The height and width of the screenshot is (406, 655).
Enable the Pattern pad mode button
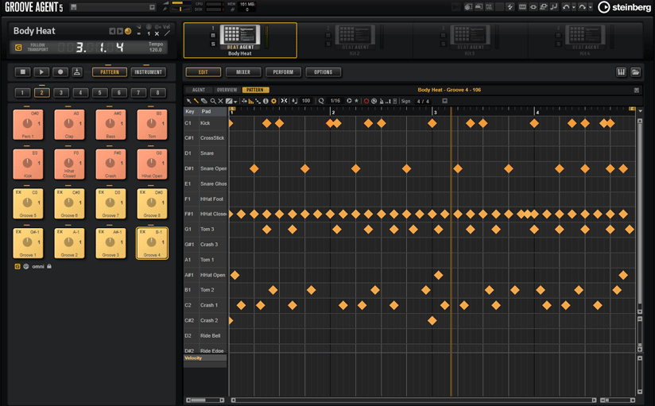(x=110, y=72)
